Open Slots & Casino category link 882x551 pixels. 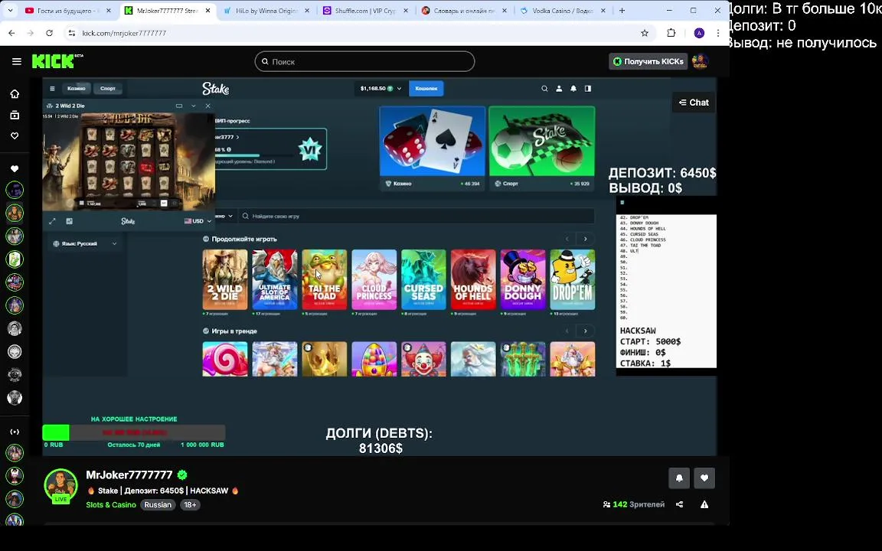[x=111, y=505]
